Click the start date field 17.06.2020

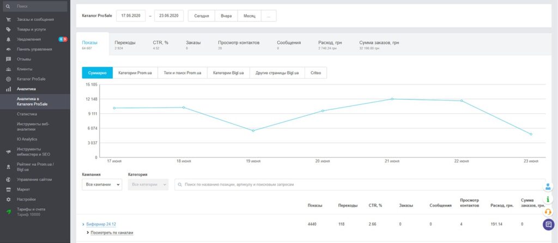coord(131,16)
